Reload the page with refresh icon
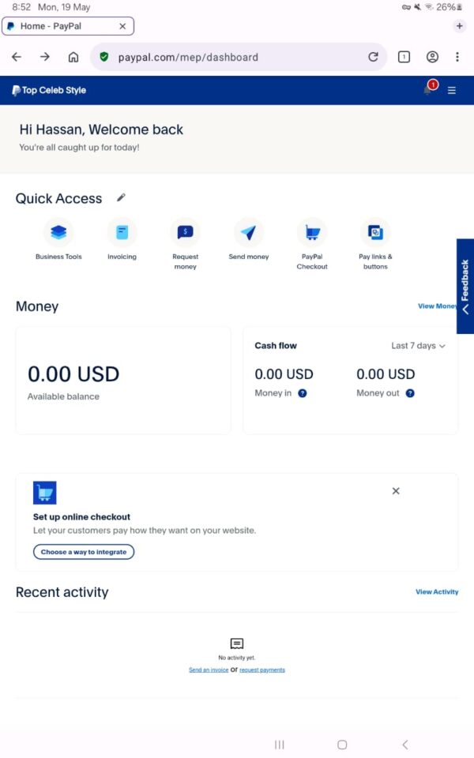 click(373, 57)
